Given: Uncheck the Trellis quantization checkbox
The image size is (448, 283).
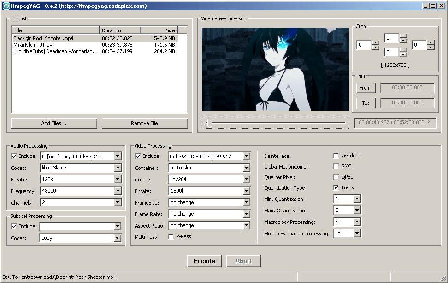Looking at the screenshot, I should pos(336,187).
